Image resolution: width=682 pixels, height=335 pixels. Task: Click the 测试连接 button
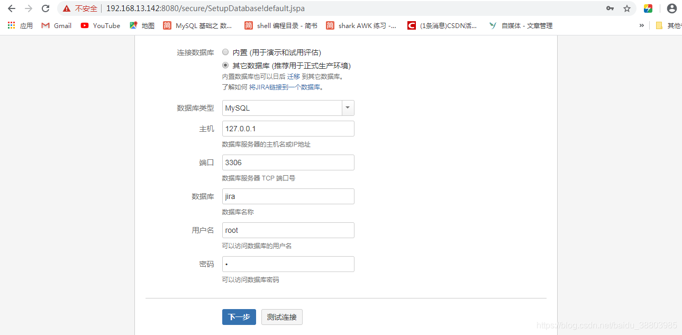coord(282,317)
